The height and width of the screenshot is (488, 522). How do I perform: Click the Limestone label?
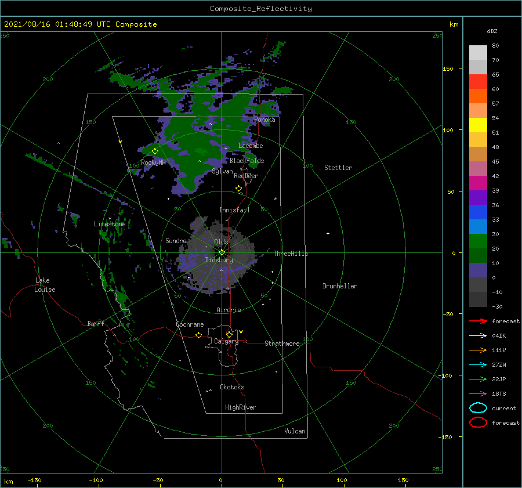click(x=110, y=224)
